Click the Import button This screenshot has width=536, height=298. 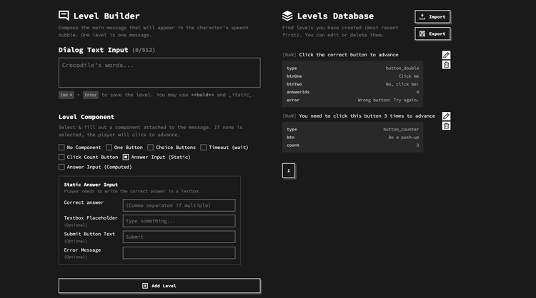coord(432,16)
